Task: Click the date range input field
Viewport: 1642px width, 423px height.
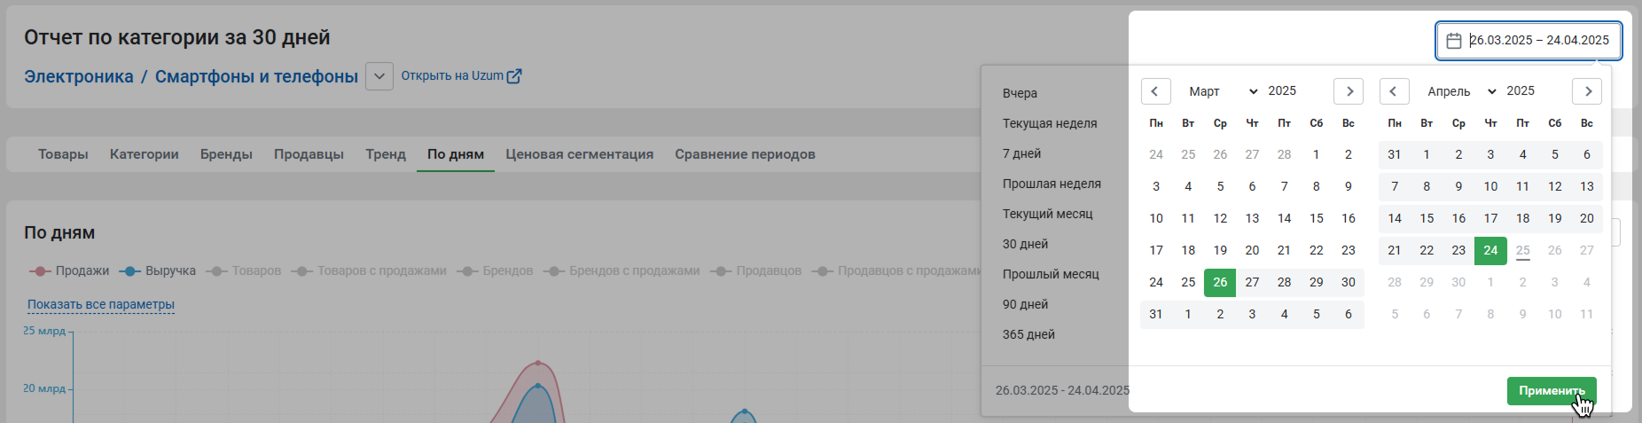Action: point(1538,41)
